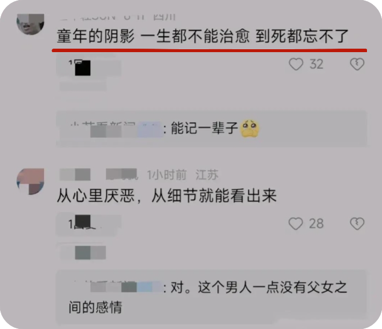This screenshot has height=329, width=382.
Task: Select the comment 从心里厌恶，从细节就能看出来
Action: click(167, 196)
